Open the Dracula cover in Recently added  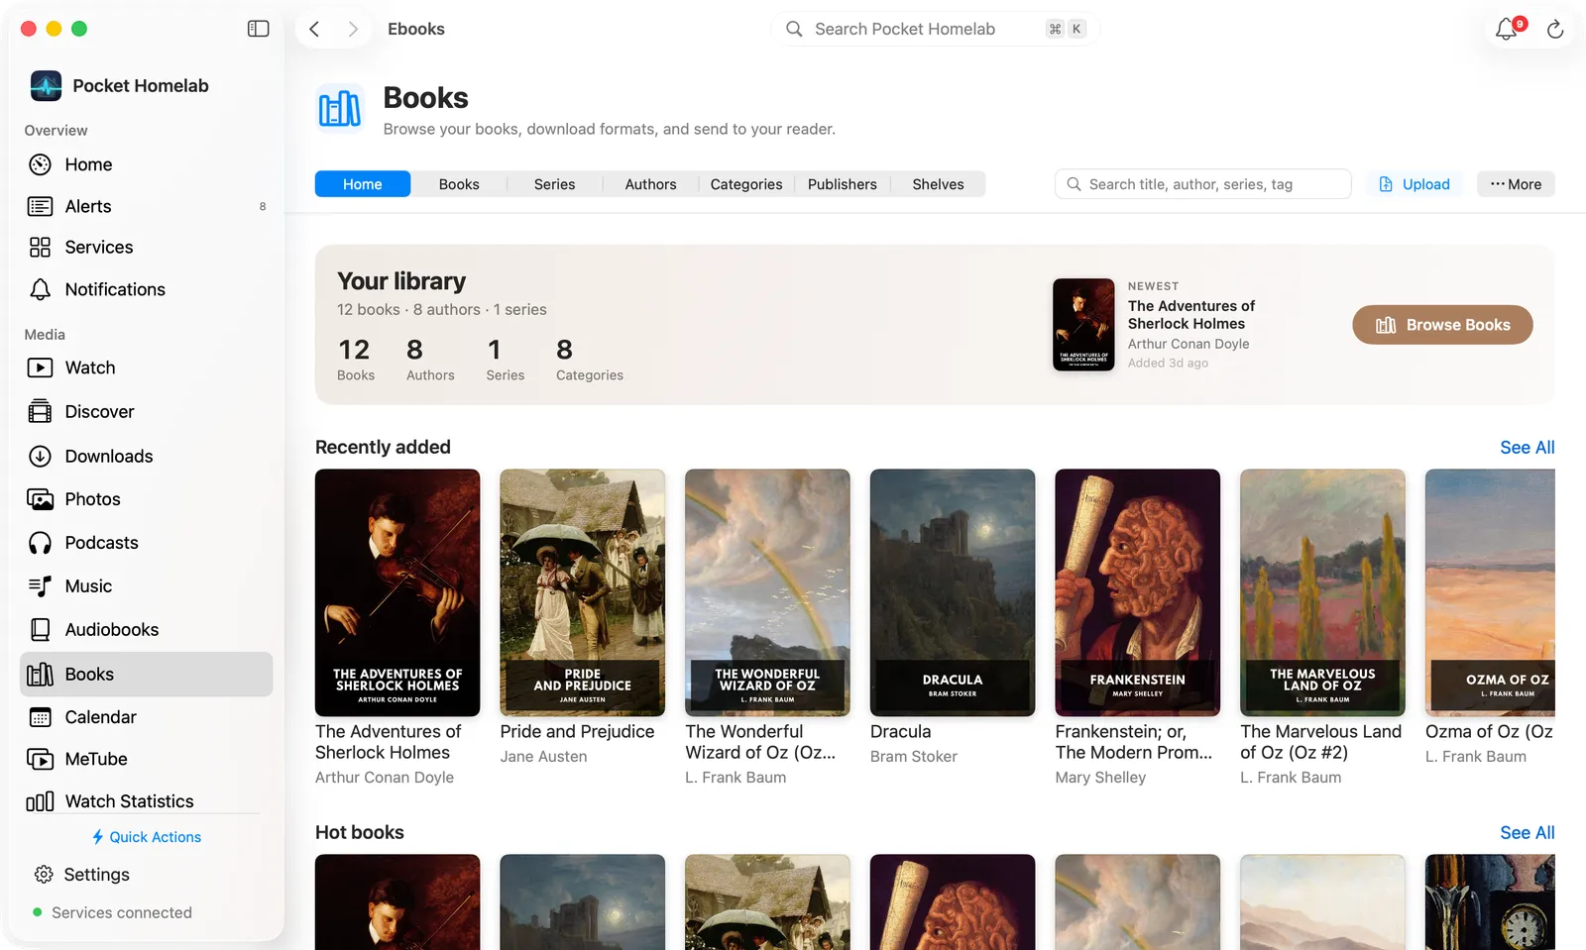point(953,592)
